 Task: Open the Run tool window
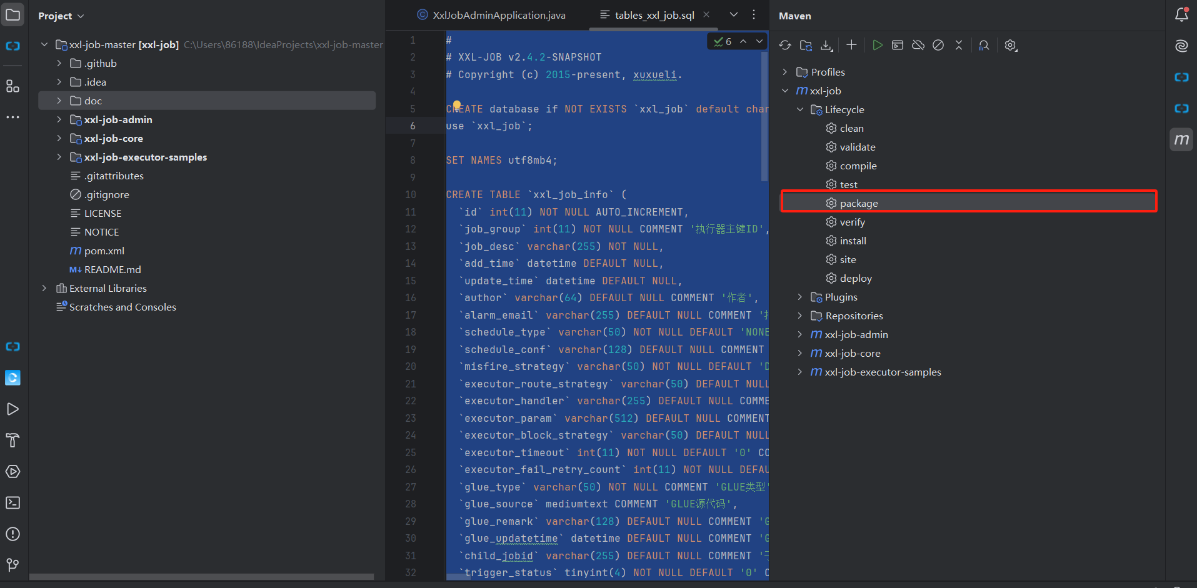click(13, 409)
